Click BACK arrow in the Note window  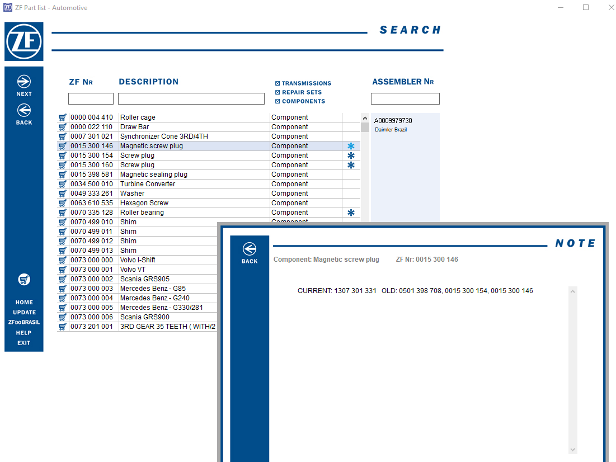(x=250, y=249)
